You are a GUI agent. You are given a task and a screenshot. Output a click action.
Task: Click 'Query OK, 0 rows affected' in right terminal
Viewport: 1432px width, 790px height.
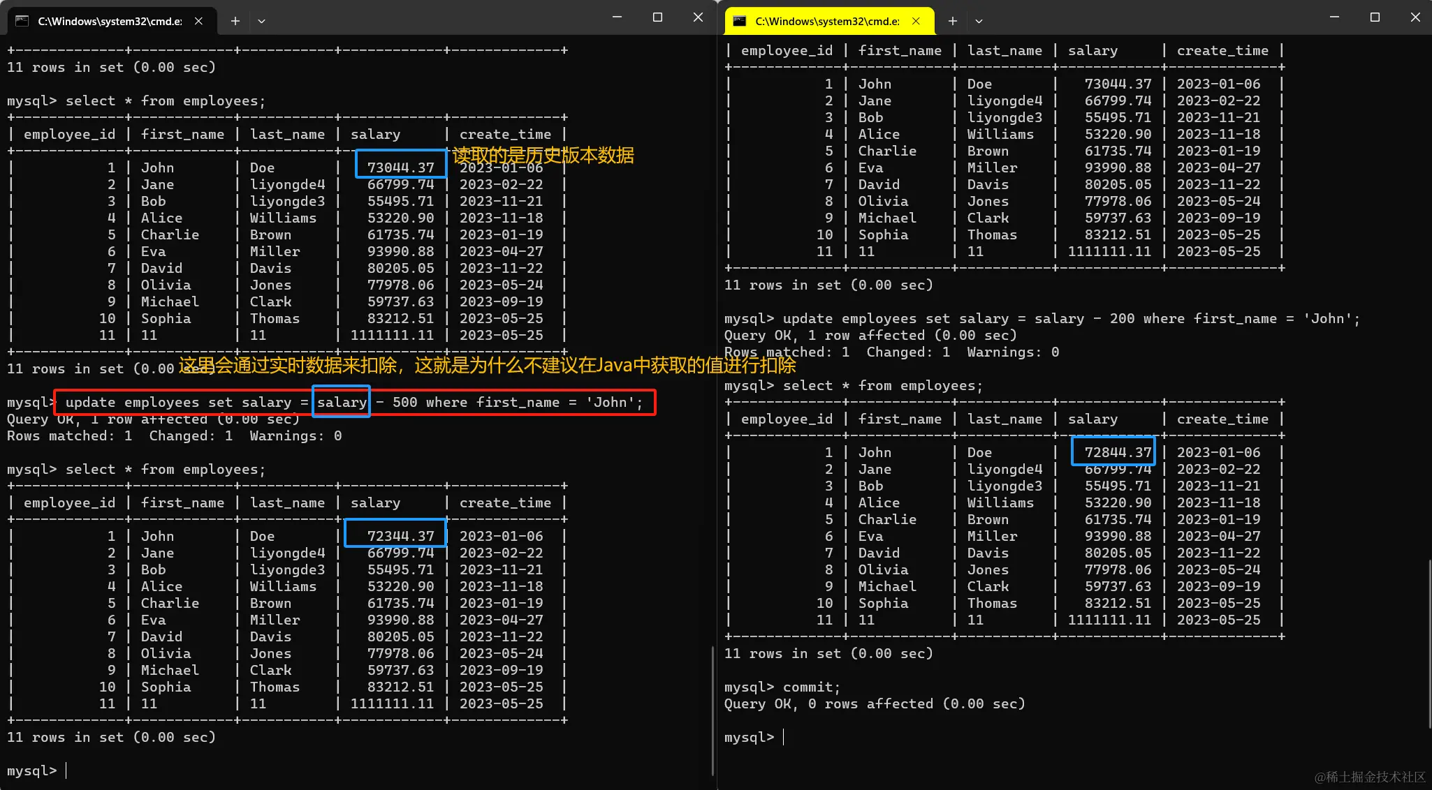point(875,703)
